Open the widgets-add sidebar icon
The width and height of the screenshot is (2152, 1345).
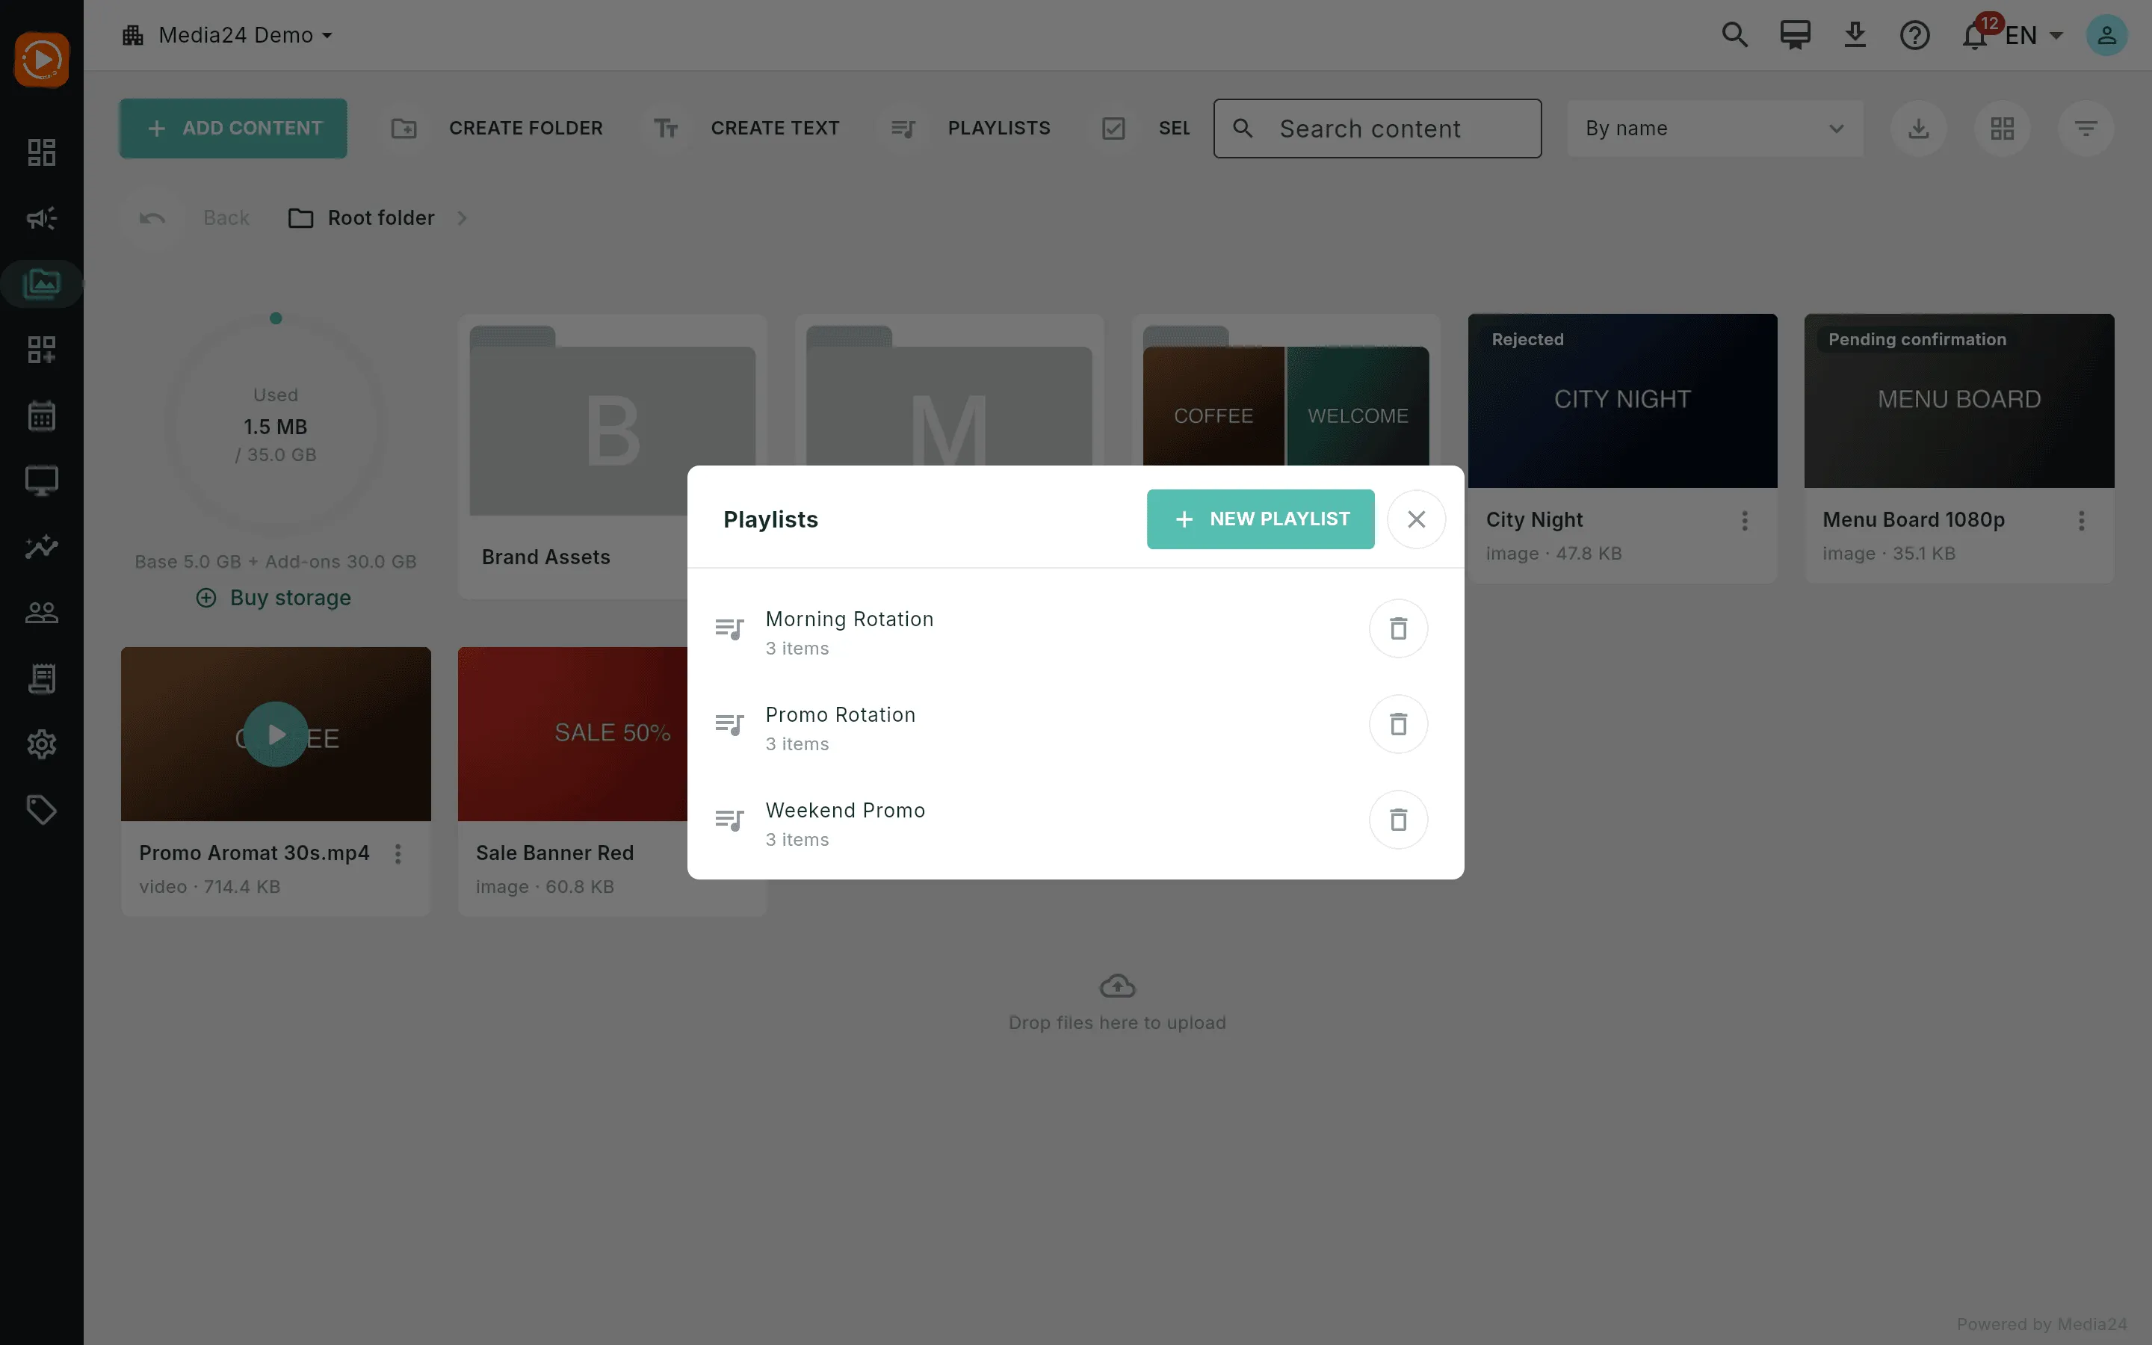coord(42,350)
